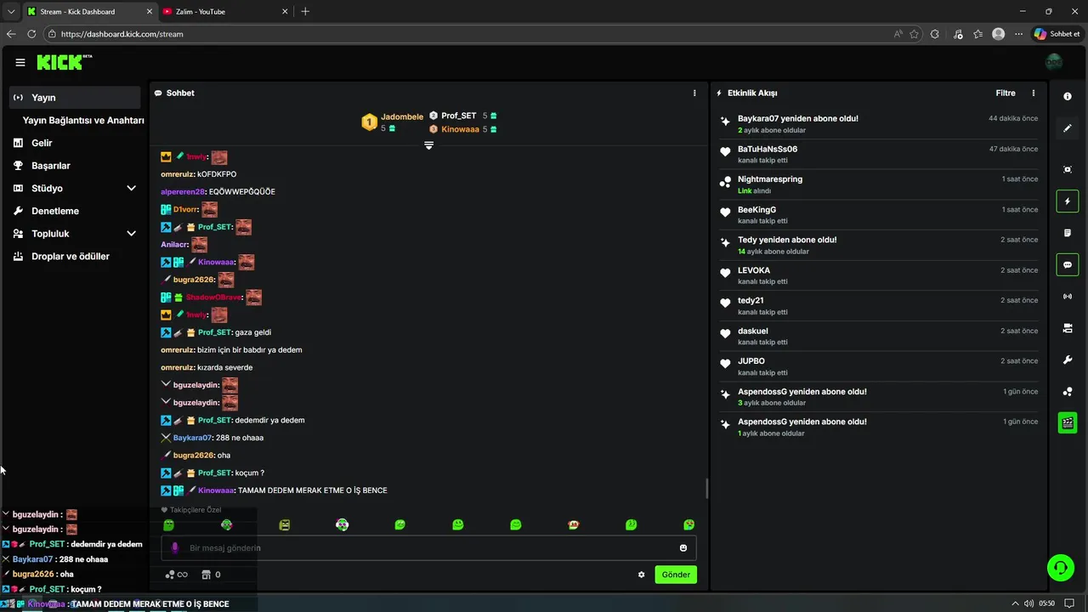Viewport: 1088px width, 612px height.
Task: Click the three-circles points icon in right toolbar
Action: [x=1068, y=392]
